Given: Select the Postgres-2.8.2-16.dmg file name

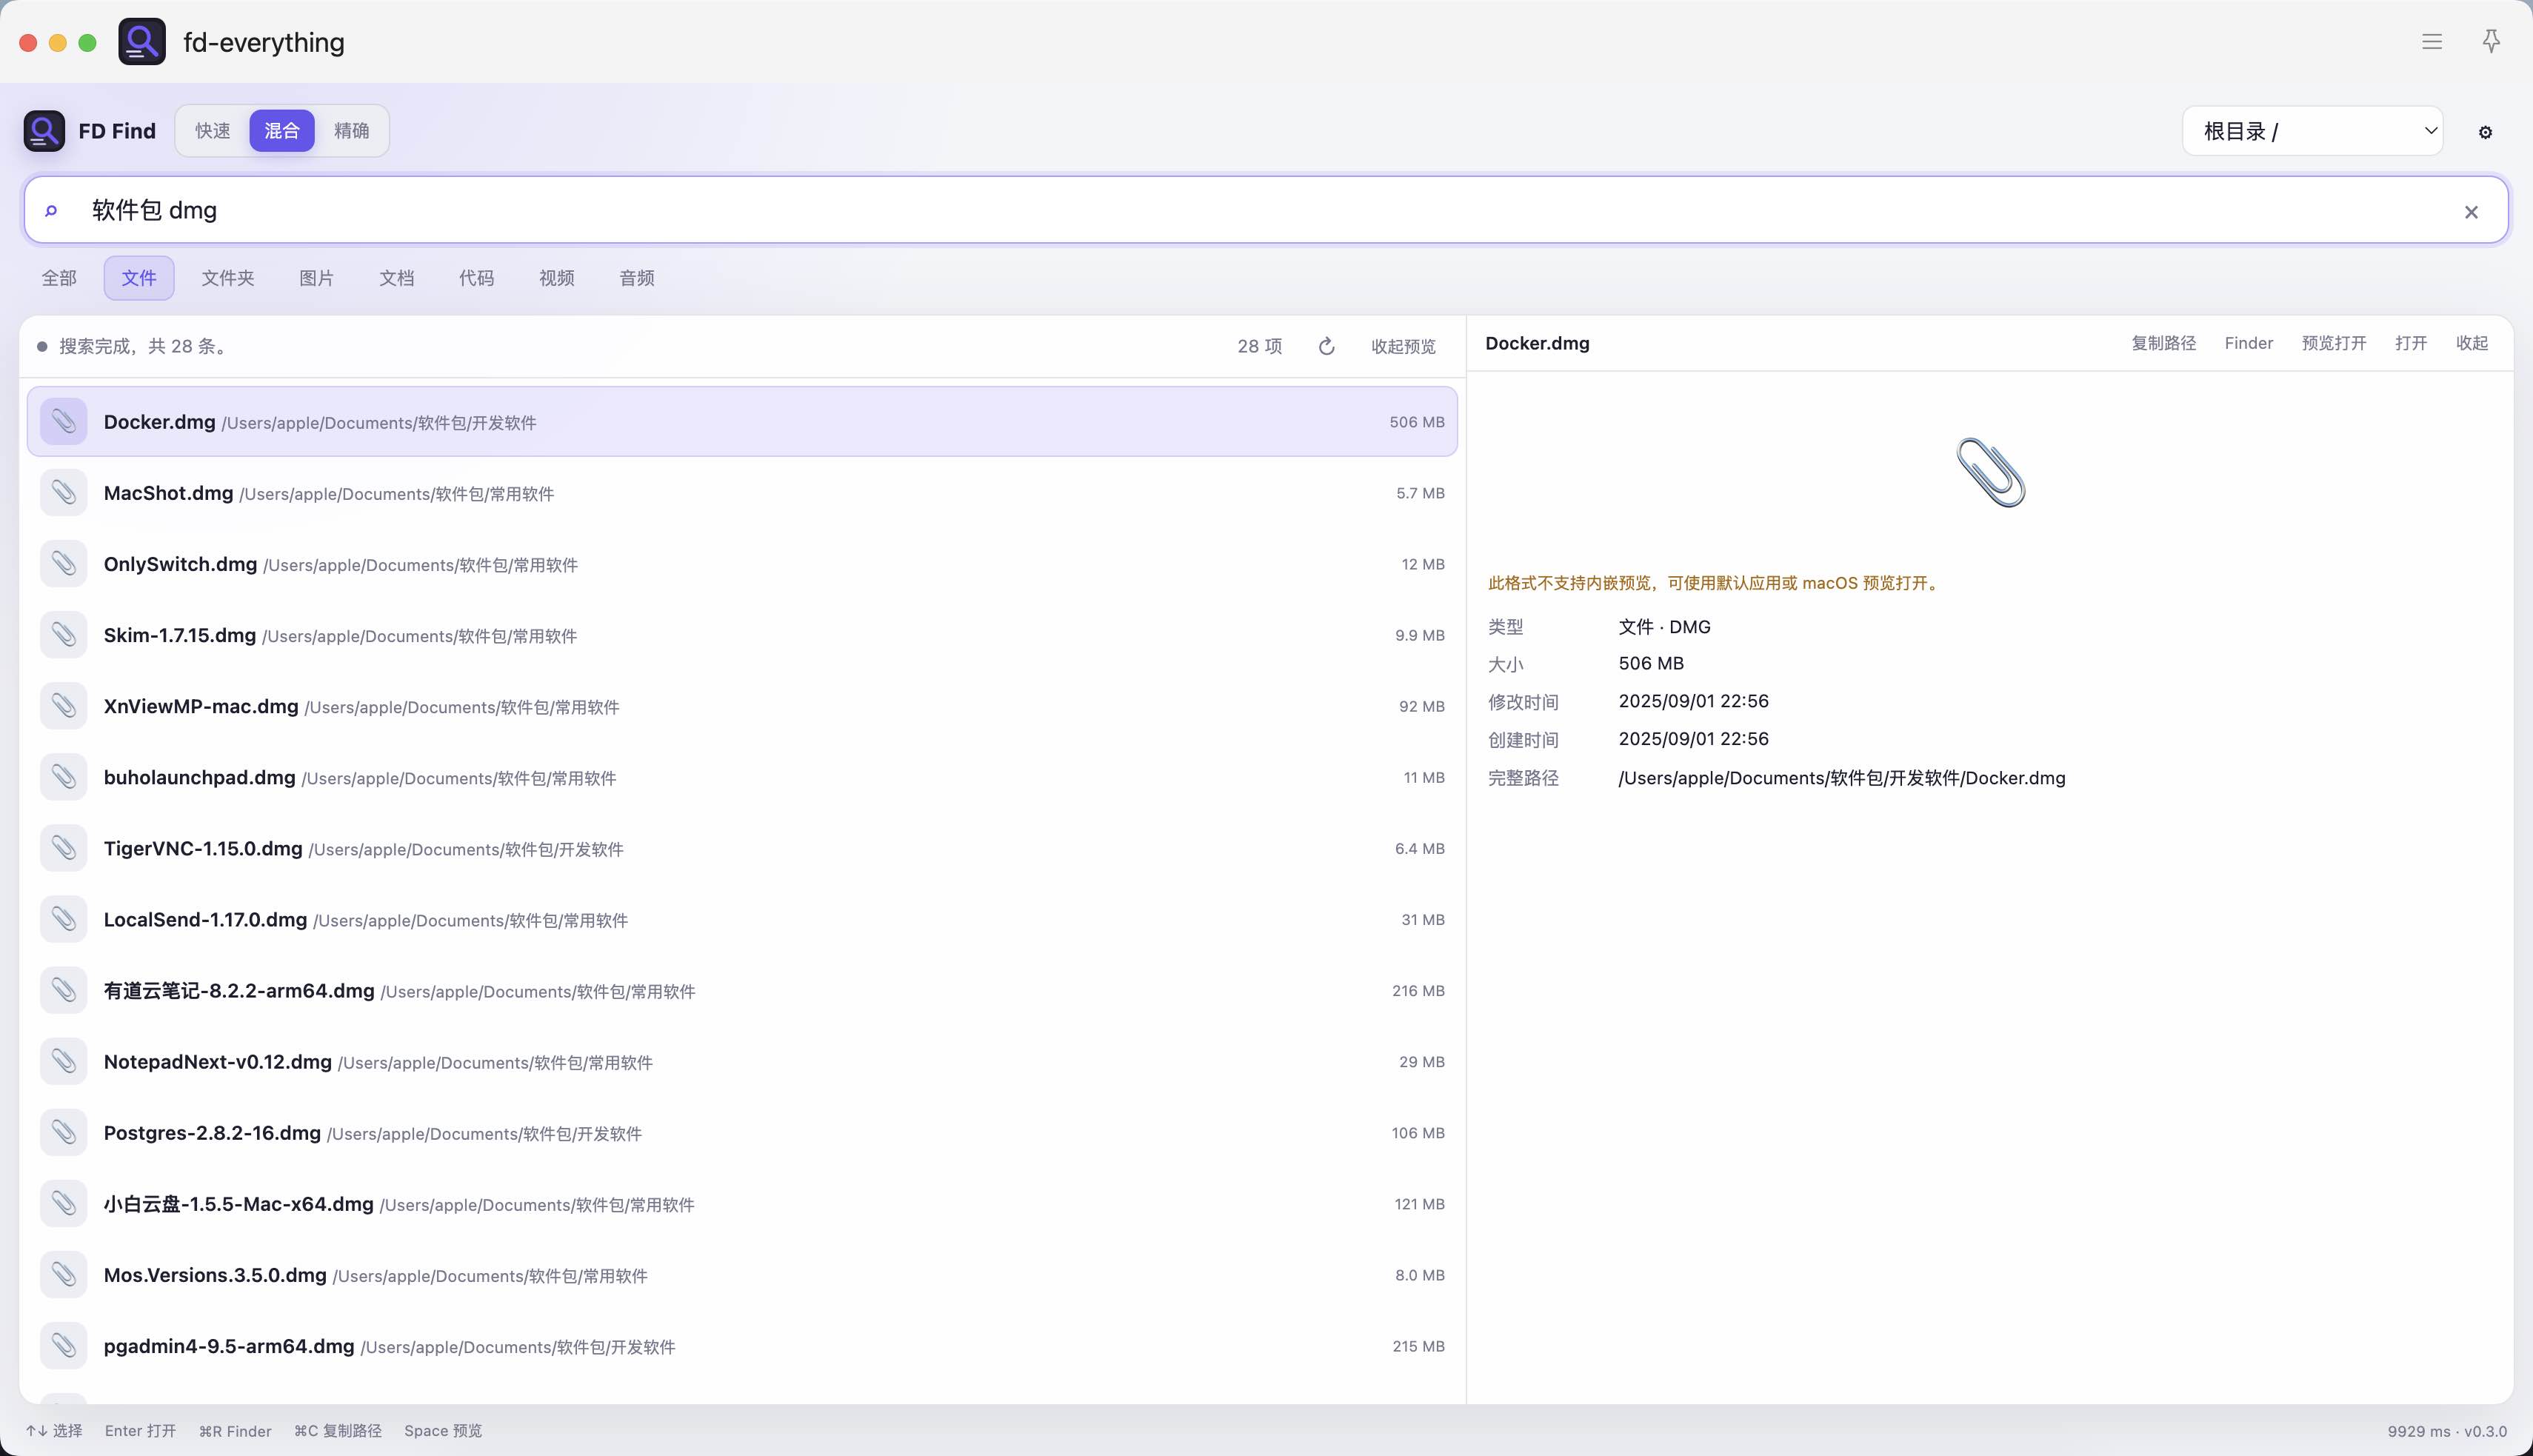Looking at the screenshot, I should 212,1132.
